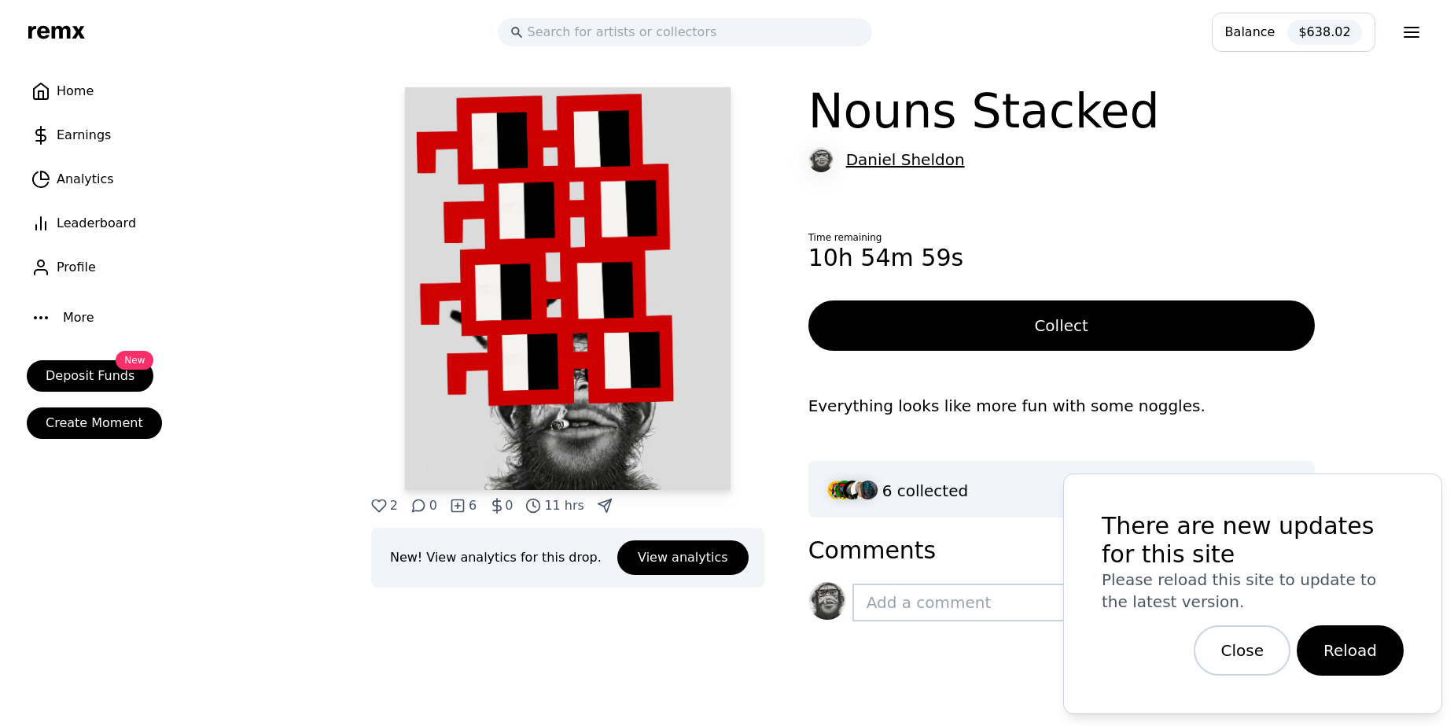Click the collect plus icon below artwork

pos(458,506)
